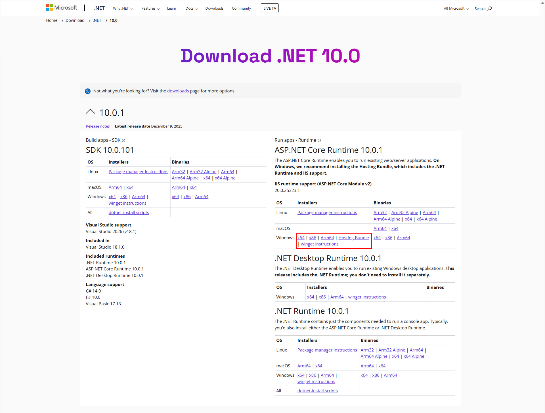Click the Search magnifier icon
This screenshot has width=545, height=413.
pyautogui.click(x=490, y=9)
